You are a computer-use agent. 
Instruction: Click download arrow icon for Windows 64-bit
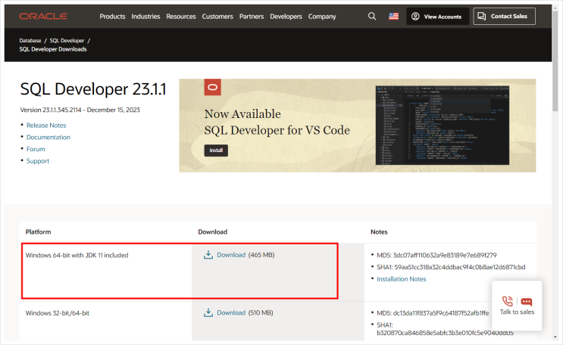[208, 255]
